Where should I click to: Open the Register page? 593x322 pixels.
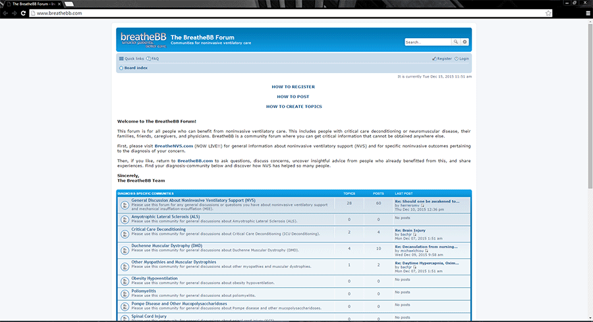pyautogui.click(x=442, y=59)
